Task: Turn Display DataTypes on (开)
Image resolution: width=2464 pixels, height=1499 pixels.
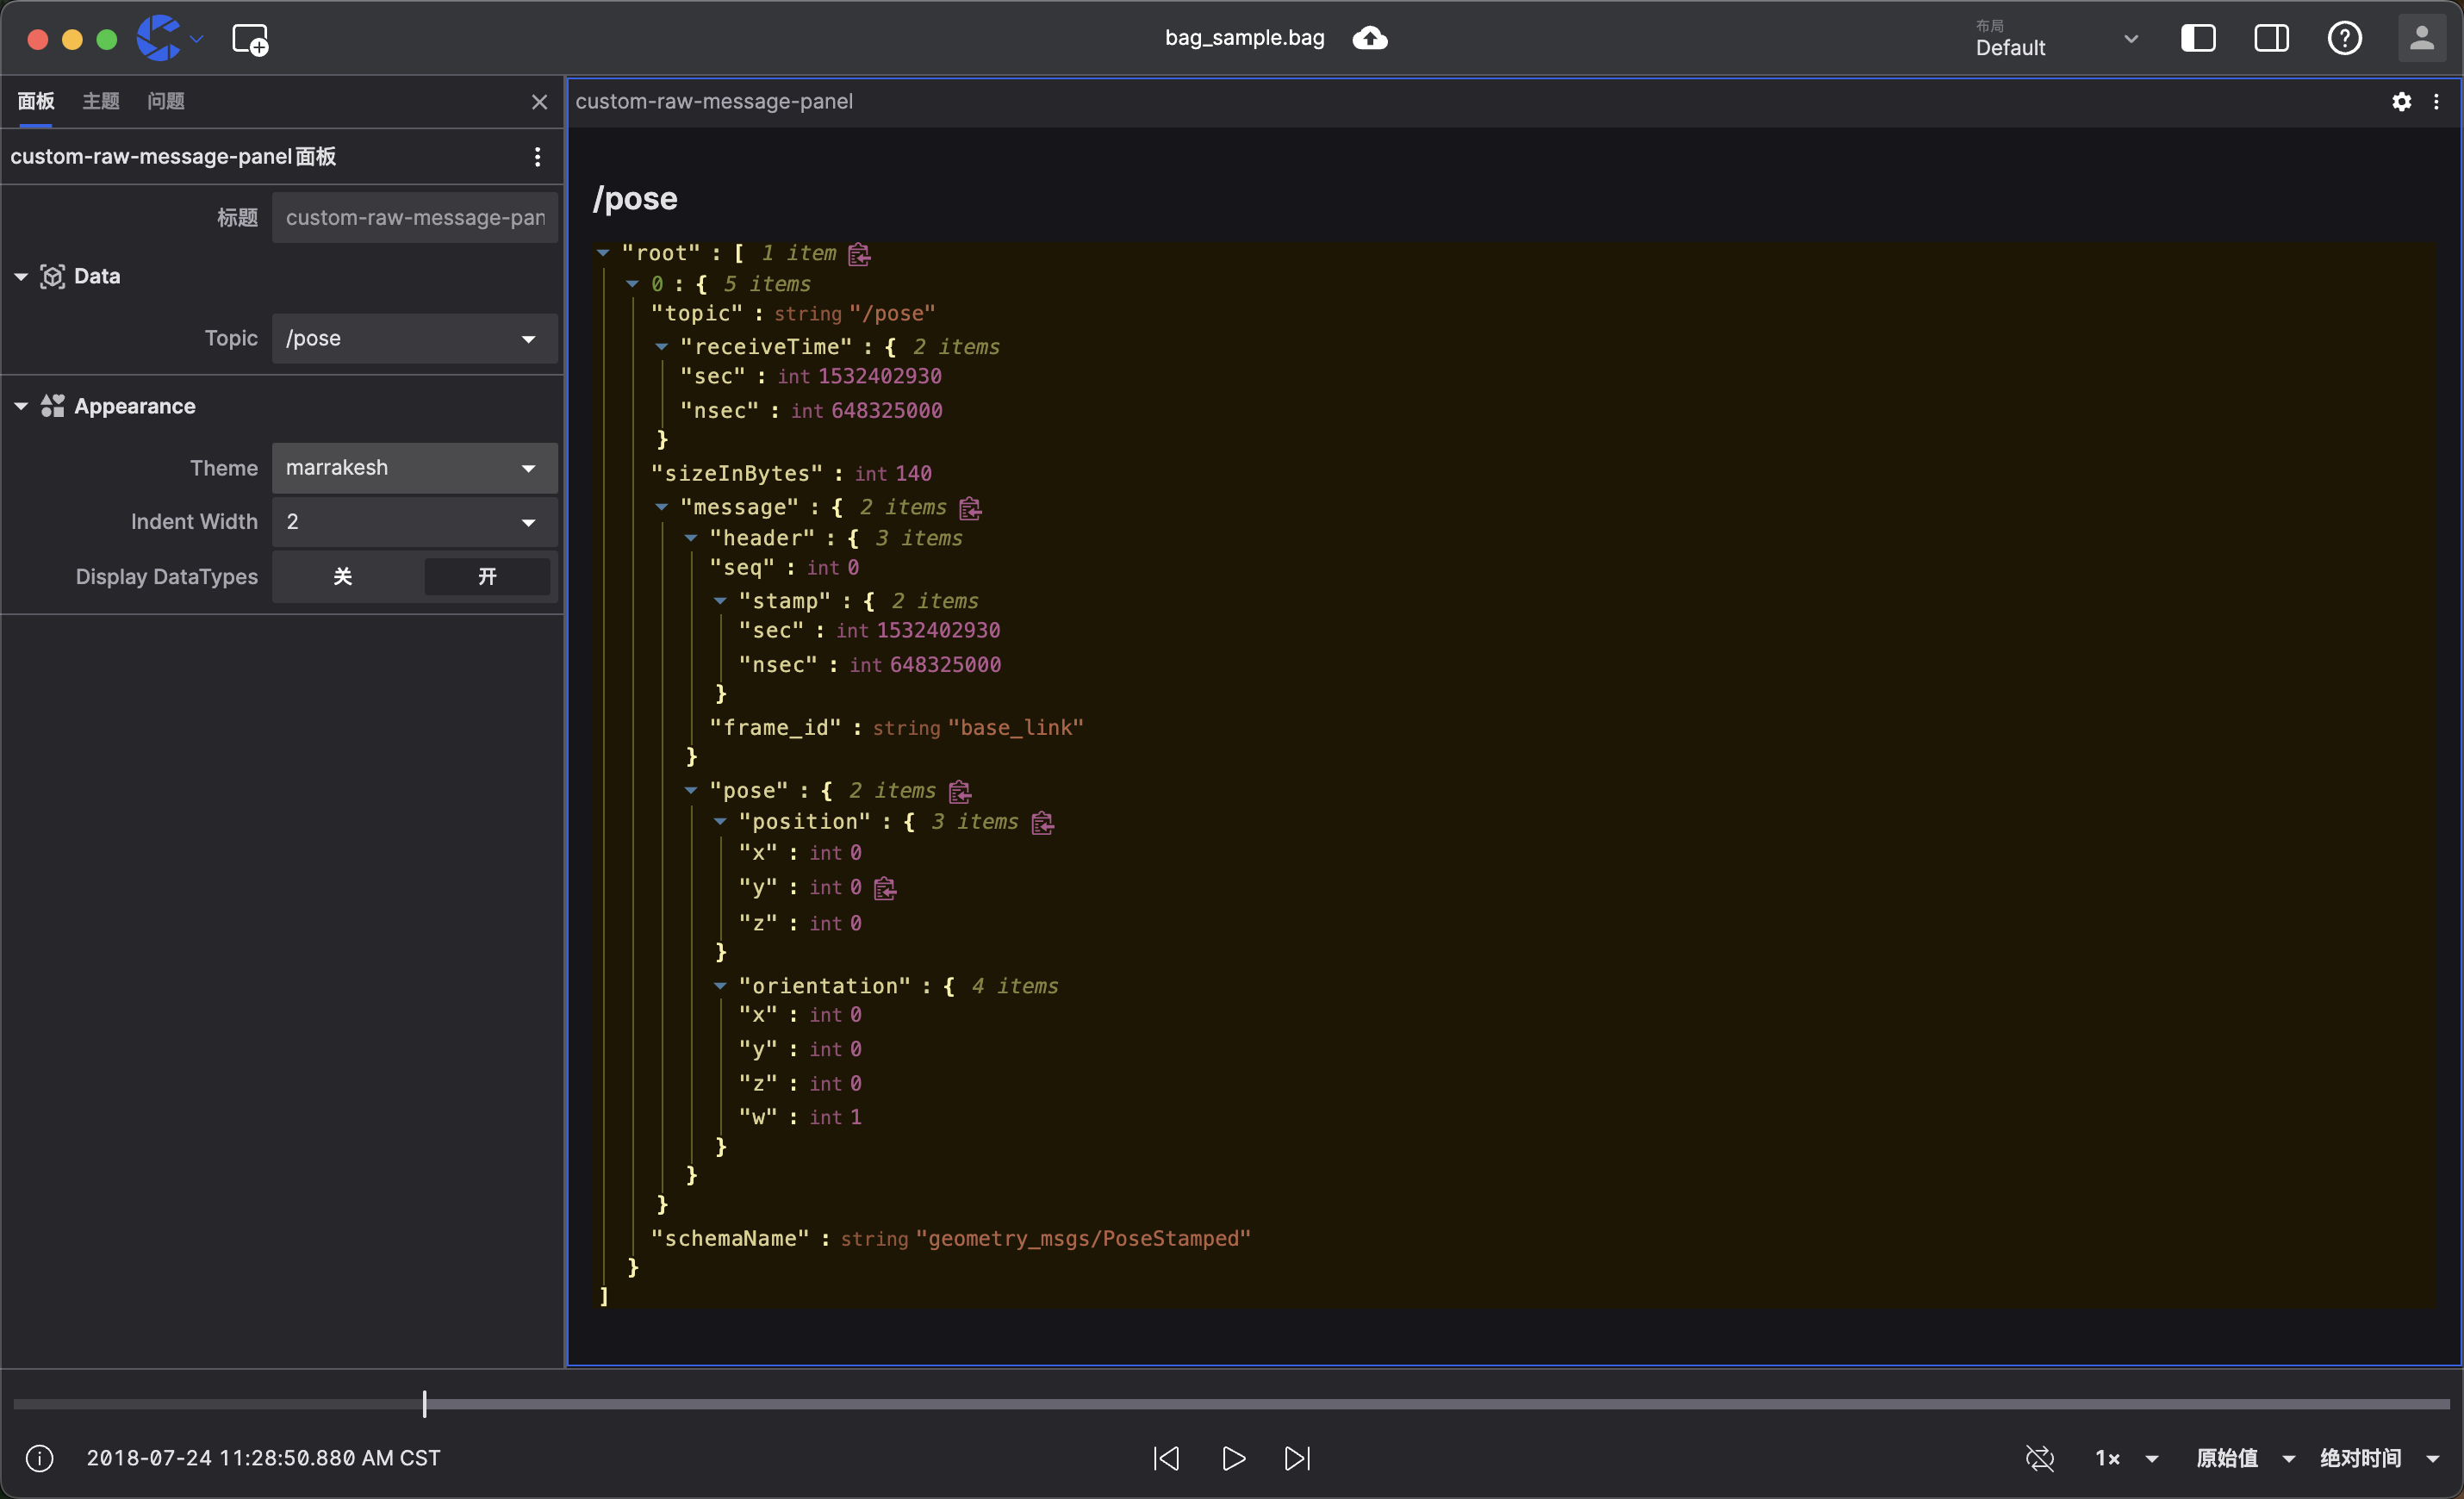Action: pos(487,577)
